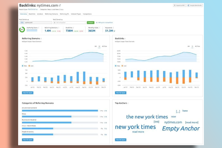Click the 1.4M Referring Domains value
The height and width of the screenshot is (148, 222).
(48, 31)
